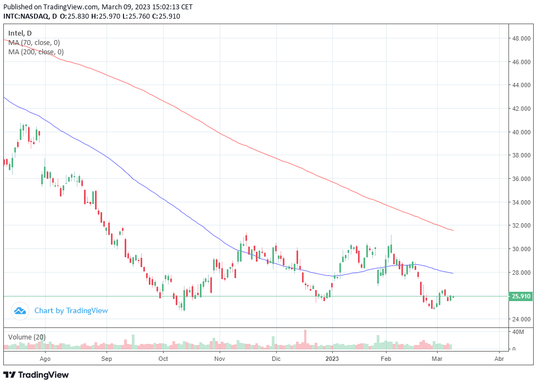The image size is (537, 385).
Task: Click the Oct month label on time axis
Action: pyautogui.click(x=164, y=359)
